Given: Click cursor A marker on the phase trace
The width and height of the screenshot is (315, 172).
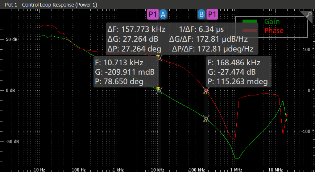Looking at the screenshot, I should (x=158, y=57).
